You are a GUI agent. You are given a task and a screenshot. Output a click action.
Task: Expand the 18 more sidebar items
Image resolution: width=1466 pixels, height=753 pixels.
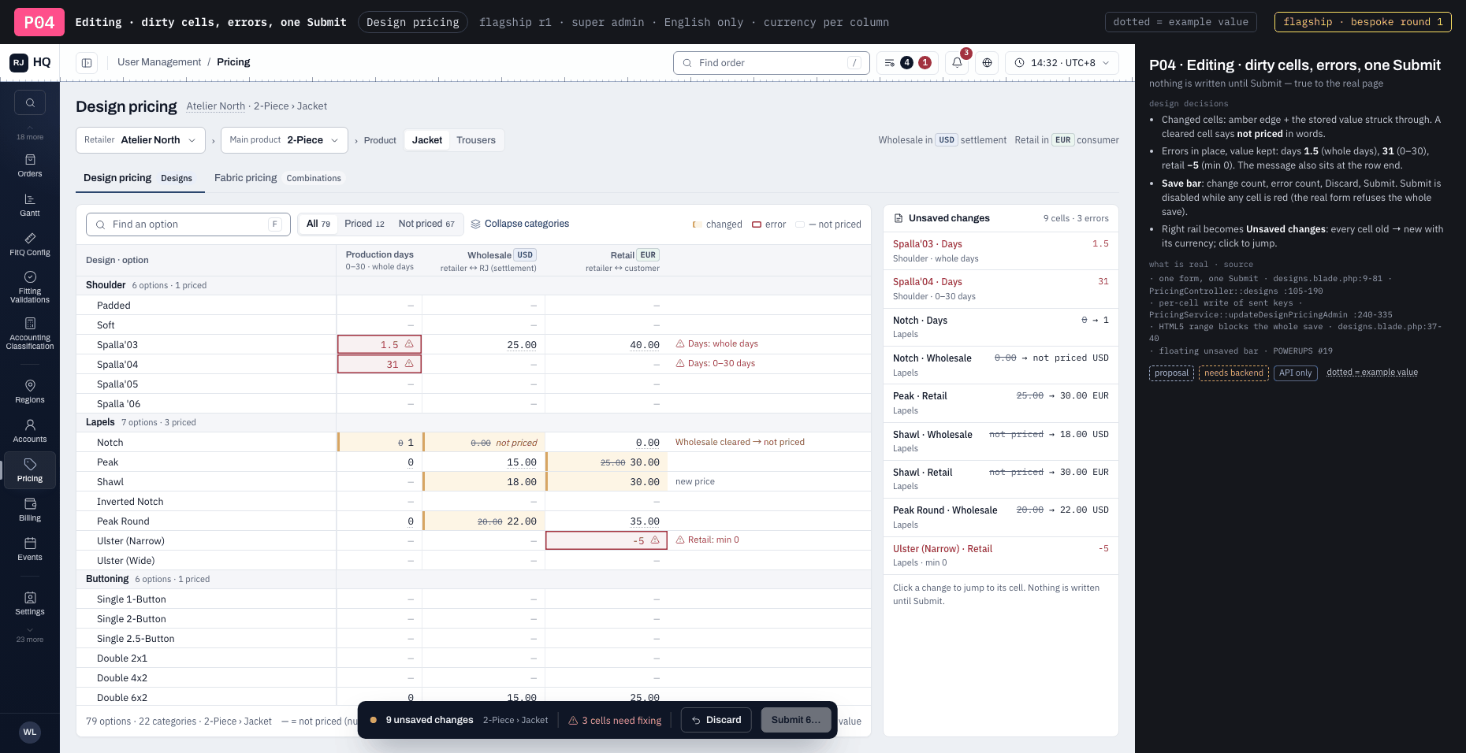tap(30, 132)
